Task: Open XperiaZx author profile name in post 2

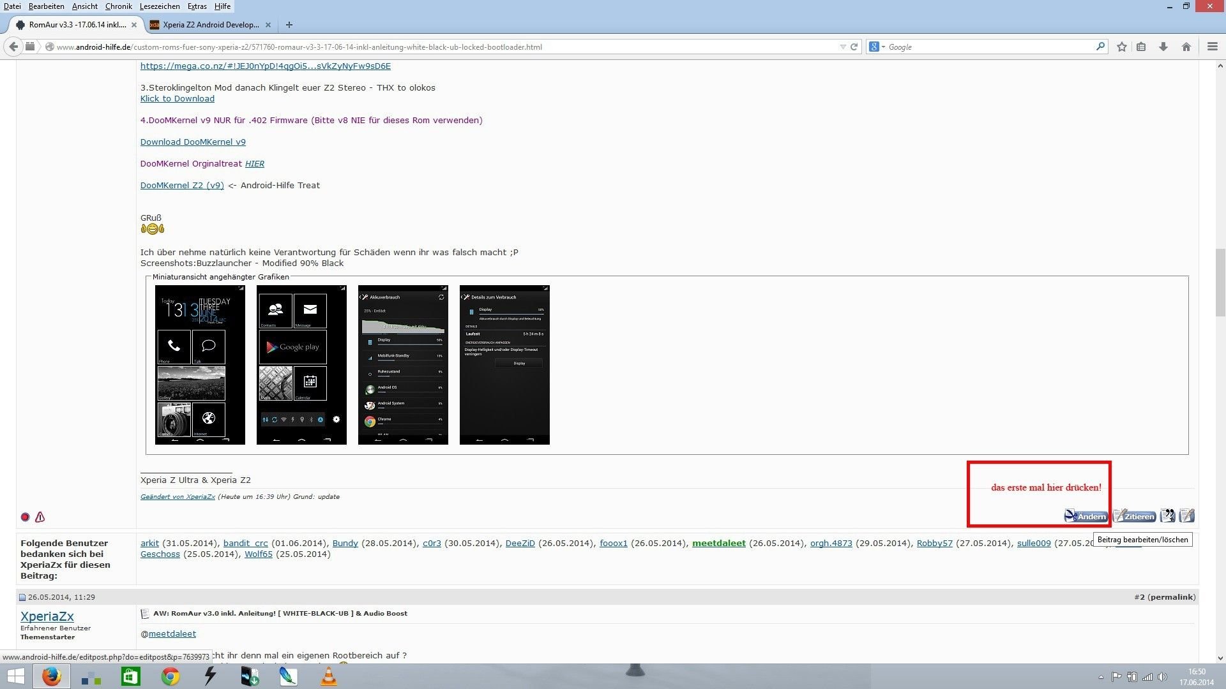Action: (x=47, y=617)
